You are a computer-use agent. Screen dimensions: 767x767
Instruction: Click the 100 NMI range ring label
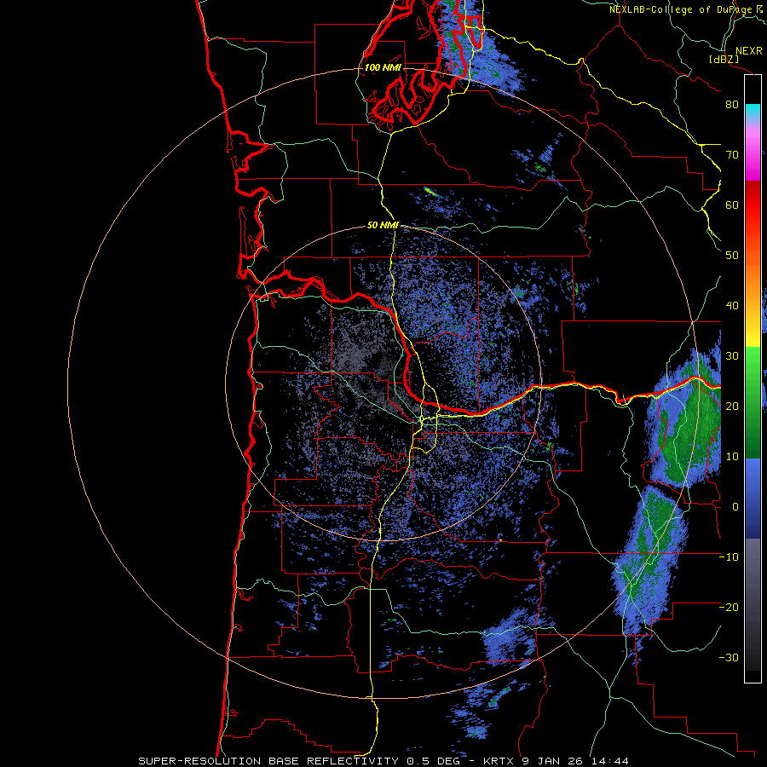point(382,67)
